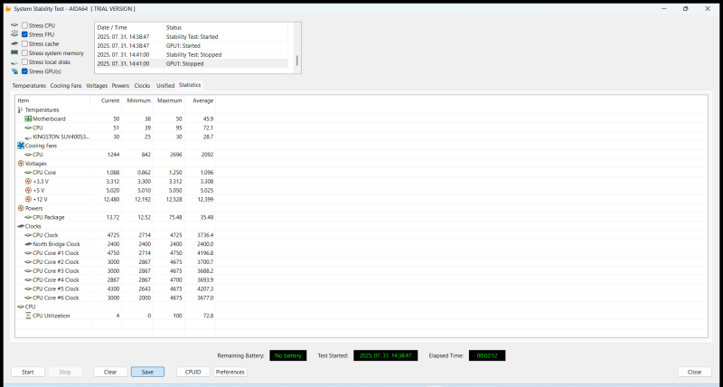
Task: Click the Voltages group icon
Action: tap(20, 164)
